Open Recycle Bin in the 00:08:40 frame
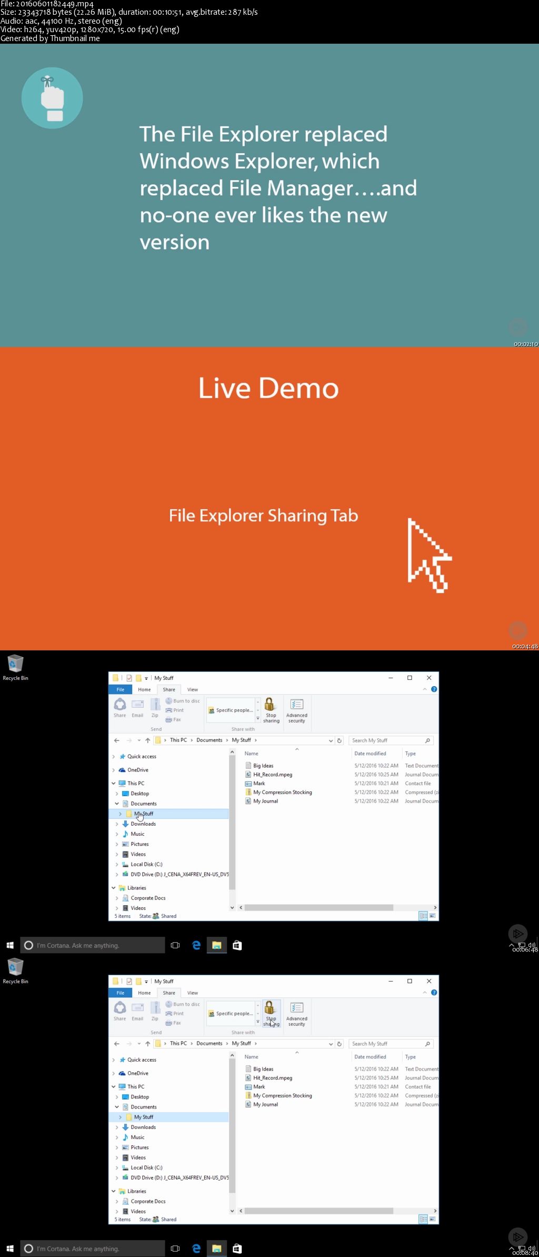This screenshot has width=539, height=1257. tap(15, 971)
